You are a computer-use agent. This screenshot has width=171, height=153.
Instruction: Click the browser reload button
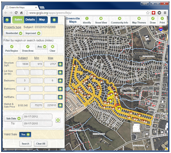tap(16, 13)
